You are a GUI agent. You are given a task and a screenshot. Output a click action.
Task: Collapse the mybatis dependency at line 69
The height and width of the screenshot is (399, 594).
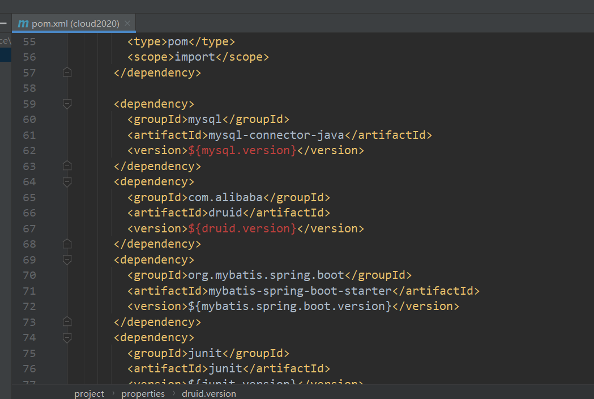coord(67,260)
